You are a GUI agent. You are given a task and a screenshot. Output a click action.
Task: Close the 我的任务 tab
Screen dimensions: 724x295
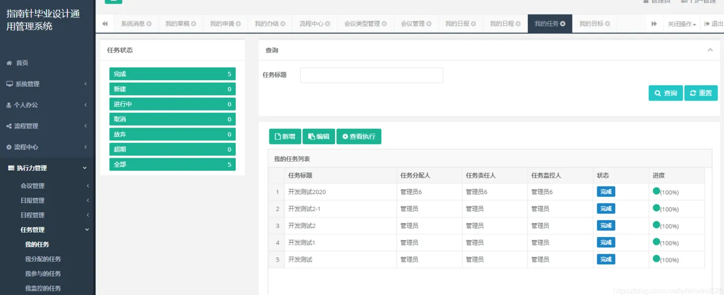click(563, 24)
